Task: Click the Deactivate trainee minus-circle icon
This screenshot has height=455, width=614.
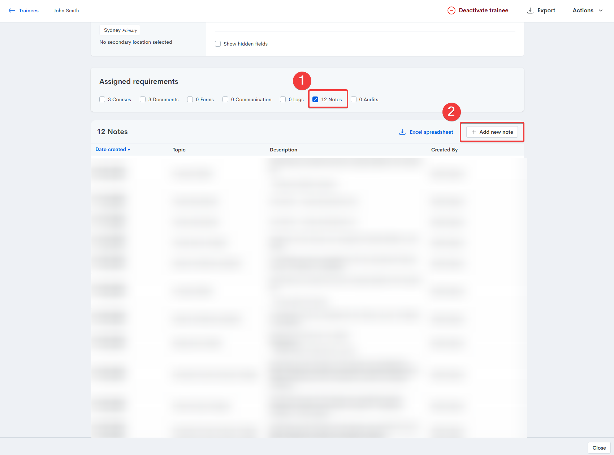Action: click(x=451, y=10)
